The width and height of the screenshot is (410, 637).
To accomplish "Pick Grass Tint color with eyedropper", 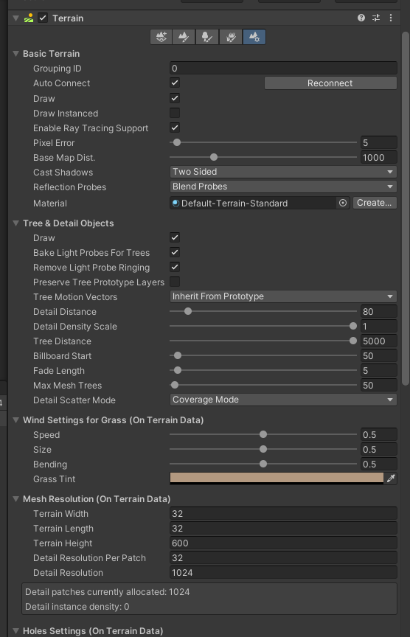I will click(391, 478).
